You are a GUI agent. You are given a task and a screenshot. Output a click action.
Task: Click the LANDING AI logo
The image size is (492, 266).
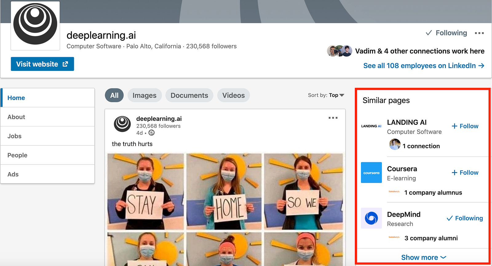pos(371,126)
